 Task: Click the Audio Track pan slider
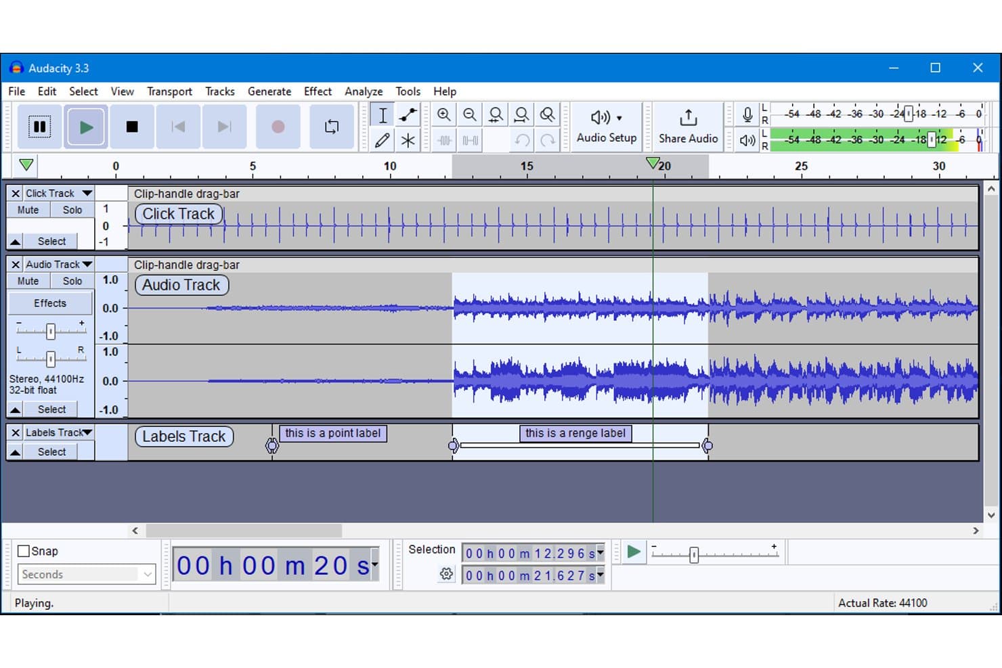51,359
